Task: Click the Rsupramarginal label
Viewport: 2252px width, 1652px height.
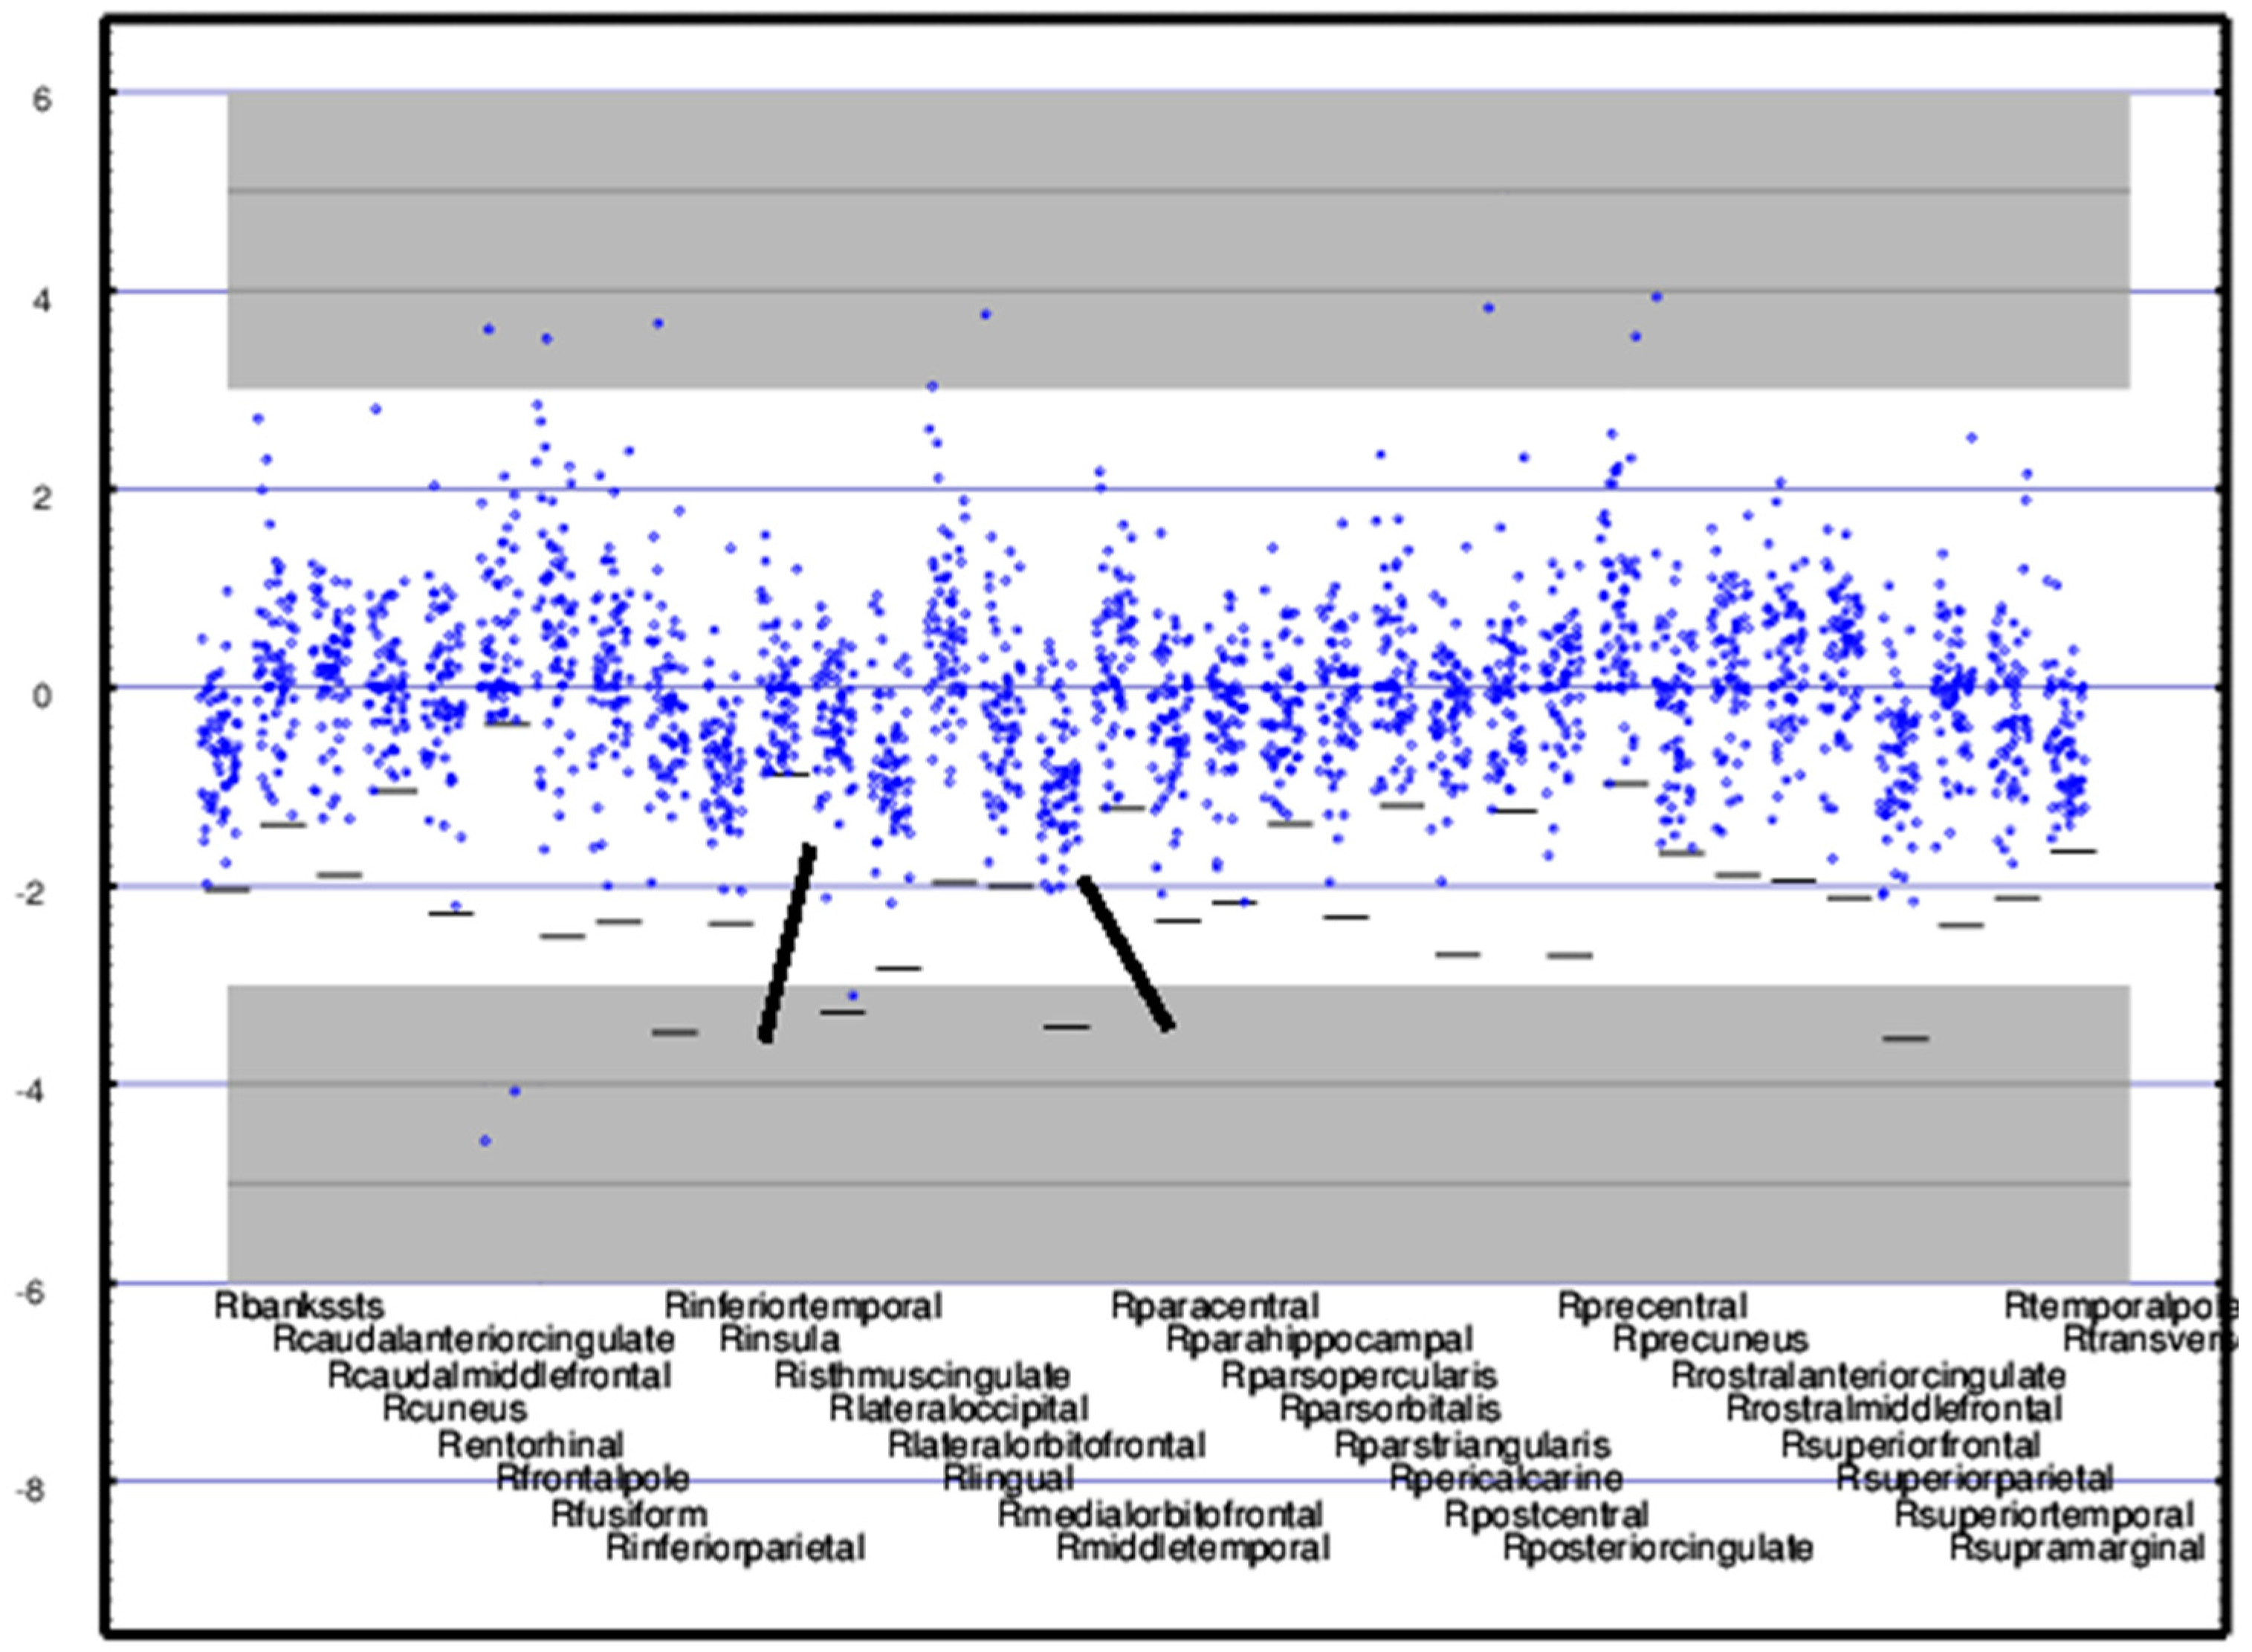Action: [2077, 1548]
